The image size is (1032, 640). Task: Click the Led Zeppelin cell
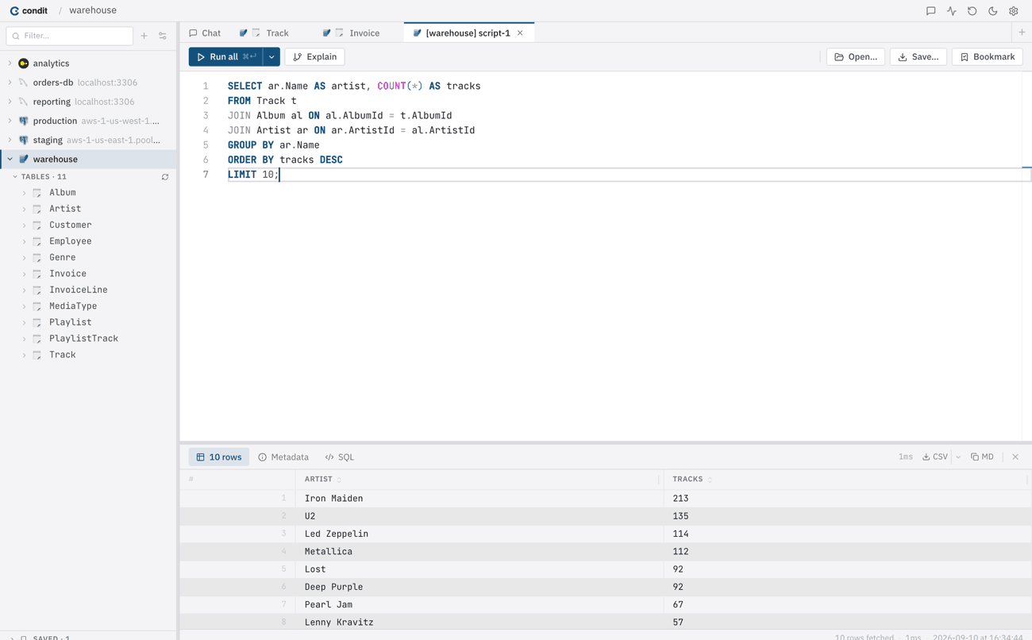tap(479, 534)
